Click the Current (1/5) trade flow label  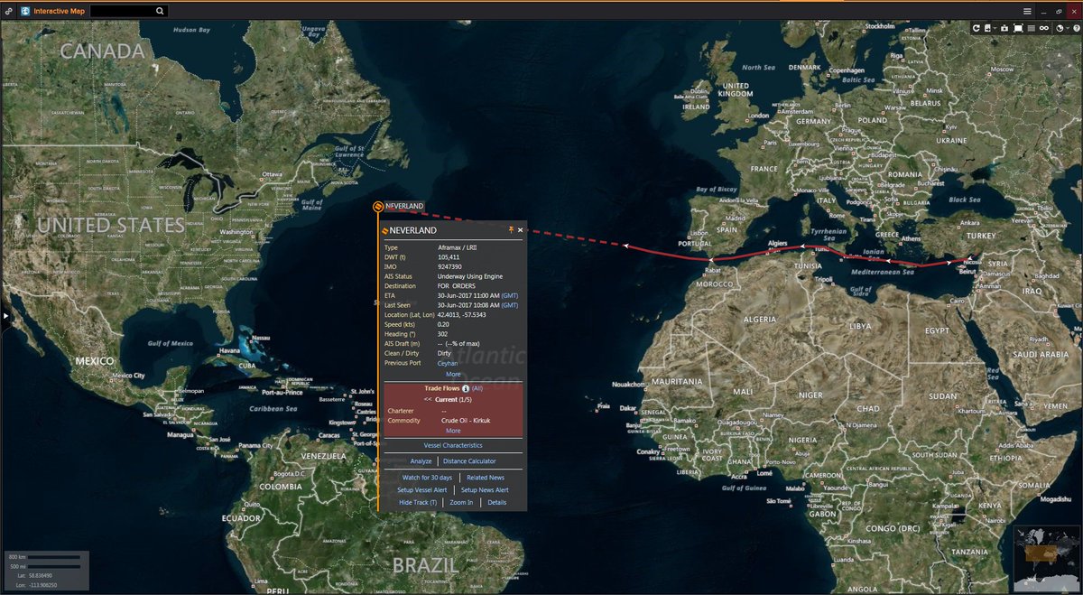coord(455,398)
